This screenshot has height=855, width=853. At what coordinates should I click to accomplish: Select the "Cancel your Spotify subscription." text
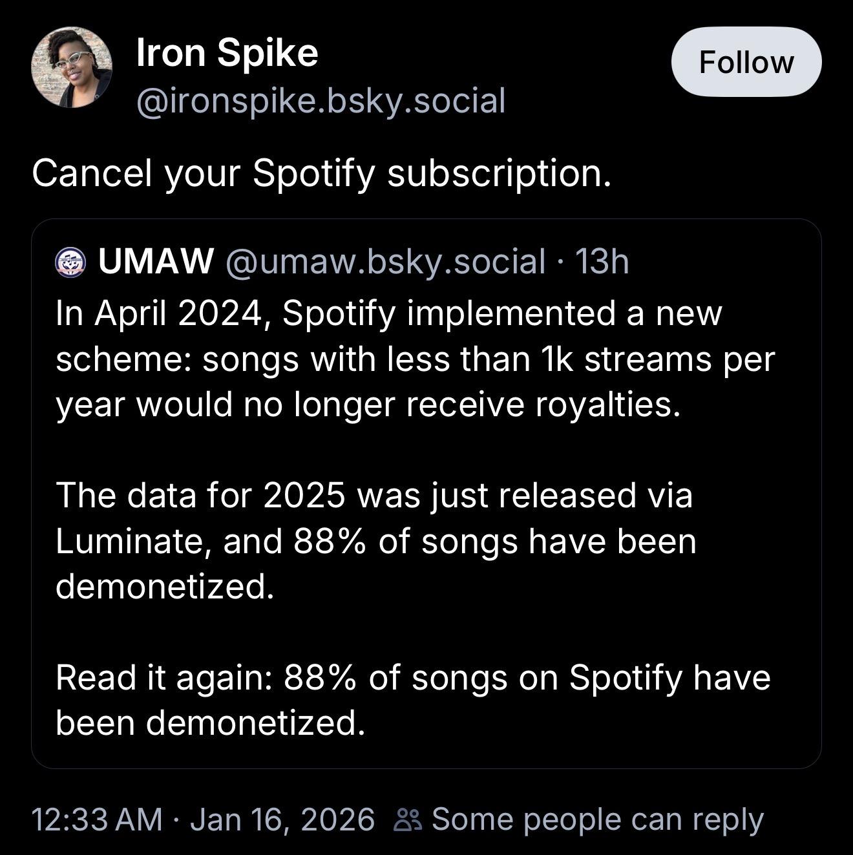point(321,173)
